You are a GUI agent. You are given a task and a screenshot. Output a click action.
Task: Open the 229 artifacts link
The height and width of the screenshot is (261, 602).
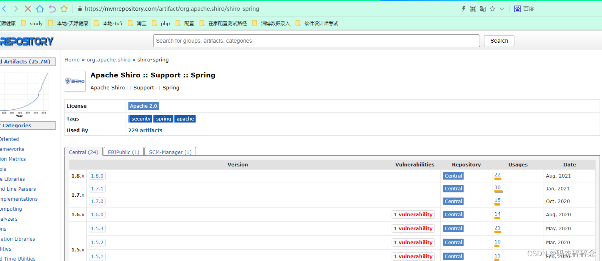[x=145, y=130]
